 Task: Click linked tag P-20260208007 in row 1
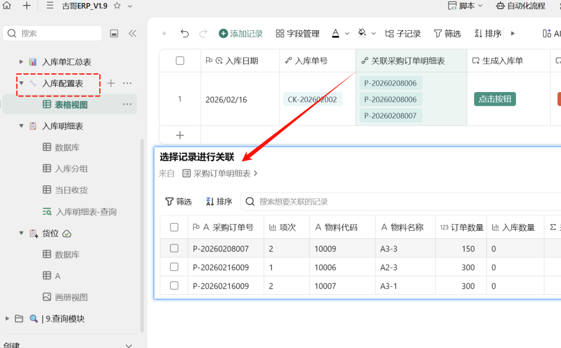click(390, 116)
